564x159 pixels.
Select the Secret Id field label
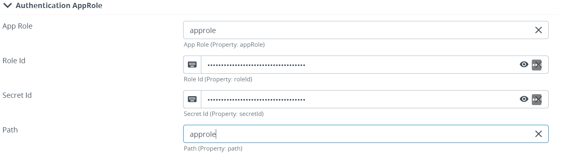click(17, 95)
